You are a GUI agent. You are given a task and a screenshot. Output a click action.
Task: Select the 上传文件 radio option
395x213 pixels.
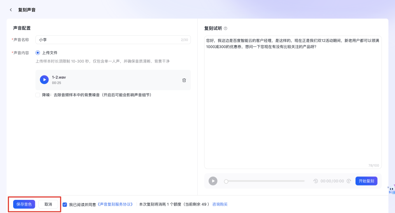coord(38,53)
